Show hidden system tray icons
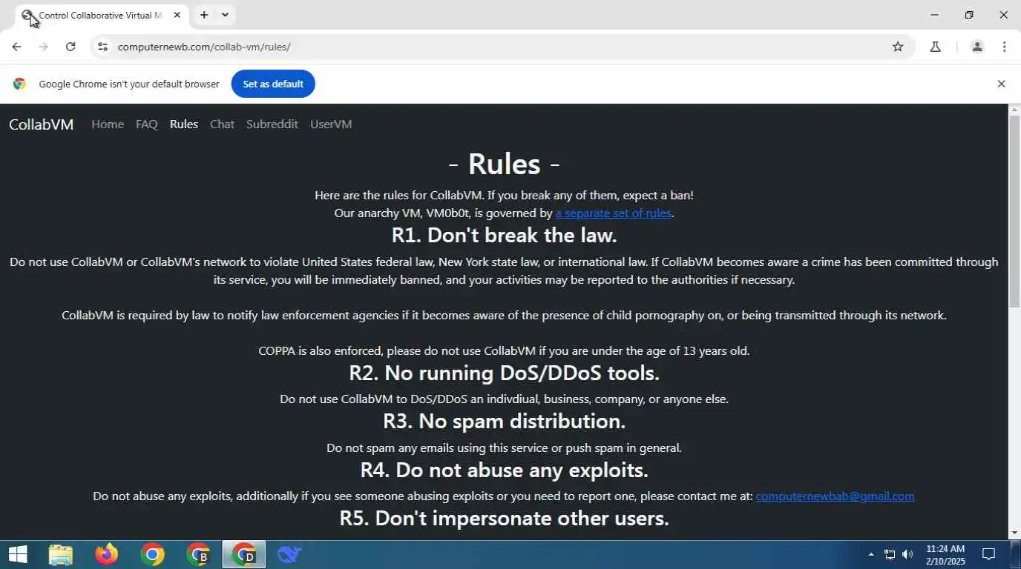This screenshot has width=1021, height=569. tap(870, 554)
